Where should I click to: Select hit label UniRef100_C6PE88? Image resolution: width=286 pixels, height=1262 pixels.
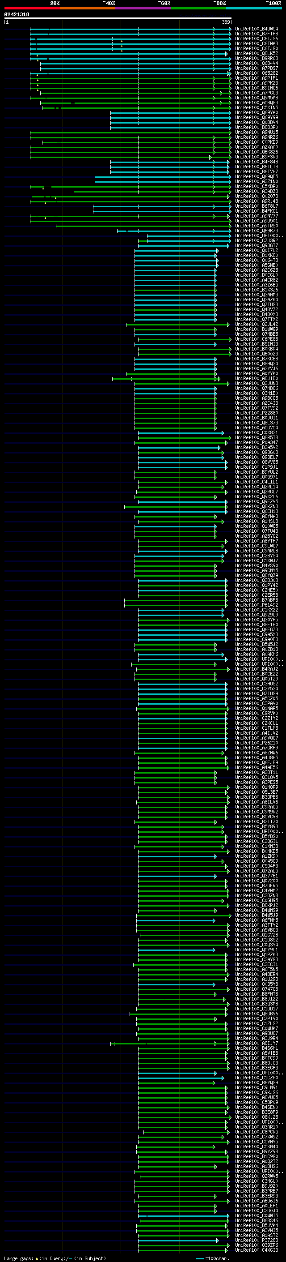(257, 339)
